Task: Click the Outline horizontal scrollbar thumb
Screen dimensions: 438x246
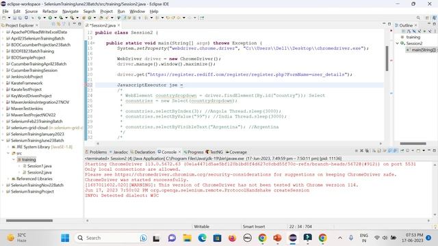Action: point(413,143)
